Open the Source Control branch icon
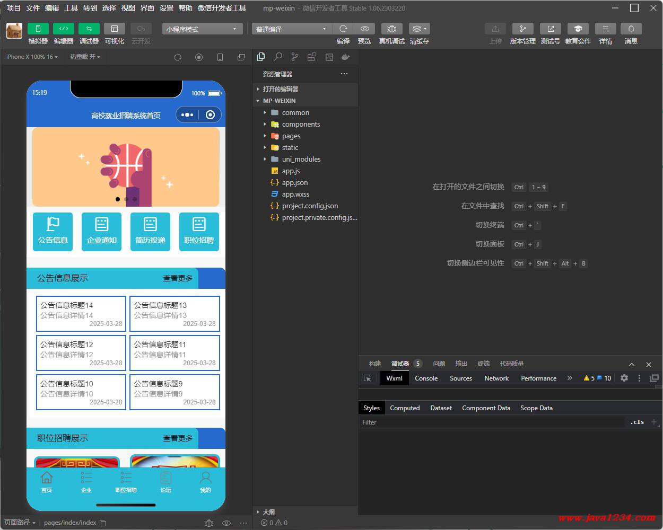Viewport: 663px width, 530px height. (295, 57)
